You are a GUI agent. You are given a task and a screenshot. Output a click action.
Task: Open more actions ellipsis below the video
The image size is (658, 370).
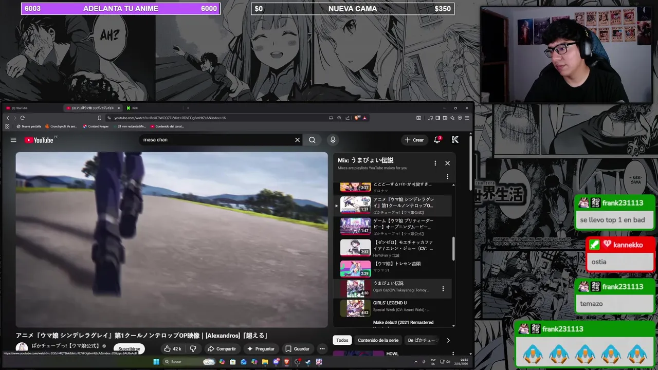pyautogui.click(x=322, y=349)
